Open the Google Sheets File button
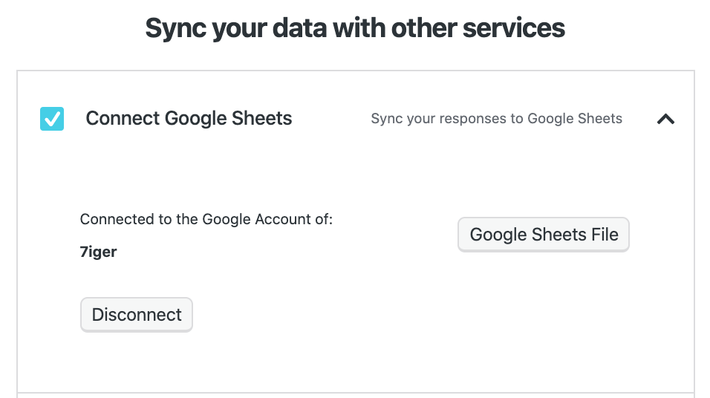Screen dimensions: 710x398 [544, 235]
